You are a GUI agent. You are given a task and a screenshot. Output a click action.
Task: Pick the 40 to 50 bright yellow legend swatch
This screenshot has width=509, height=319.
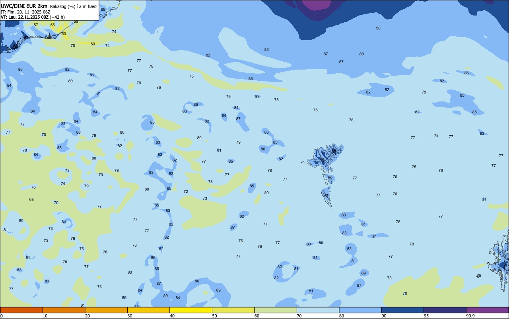coord(191,310)
